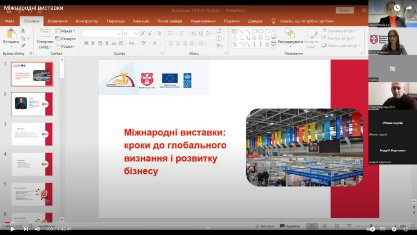Switch to the Переходи tab
Screen dimensions: 417x235
[x=116, y=21]
